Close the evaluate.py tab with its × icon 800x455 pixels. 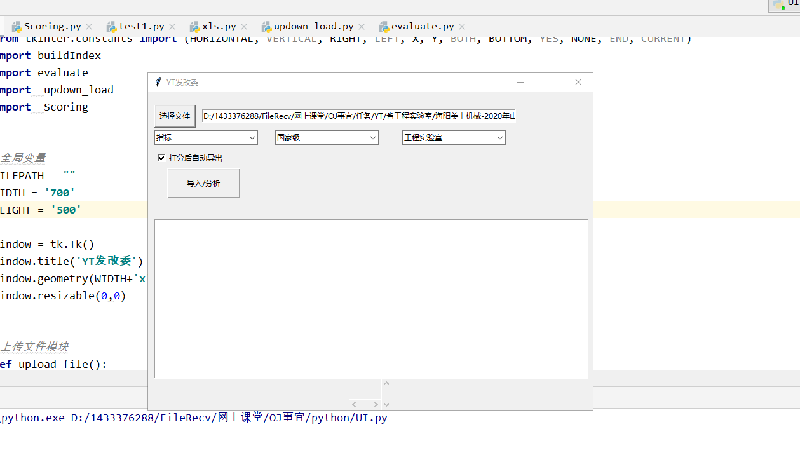[462, 26]
